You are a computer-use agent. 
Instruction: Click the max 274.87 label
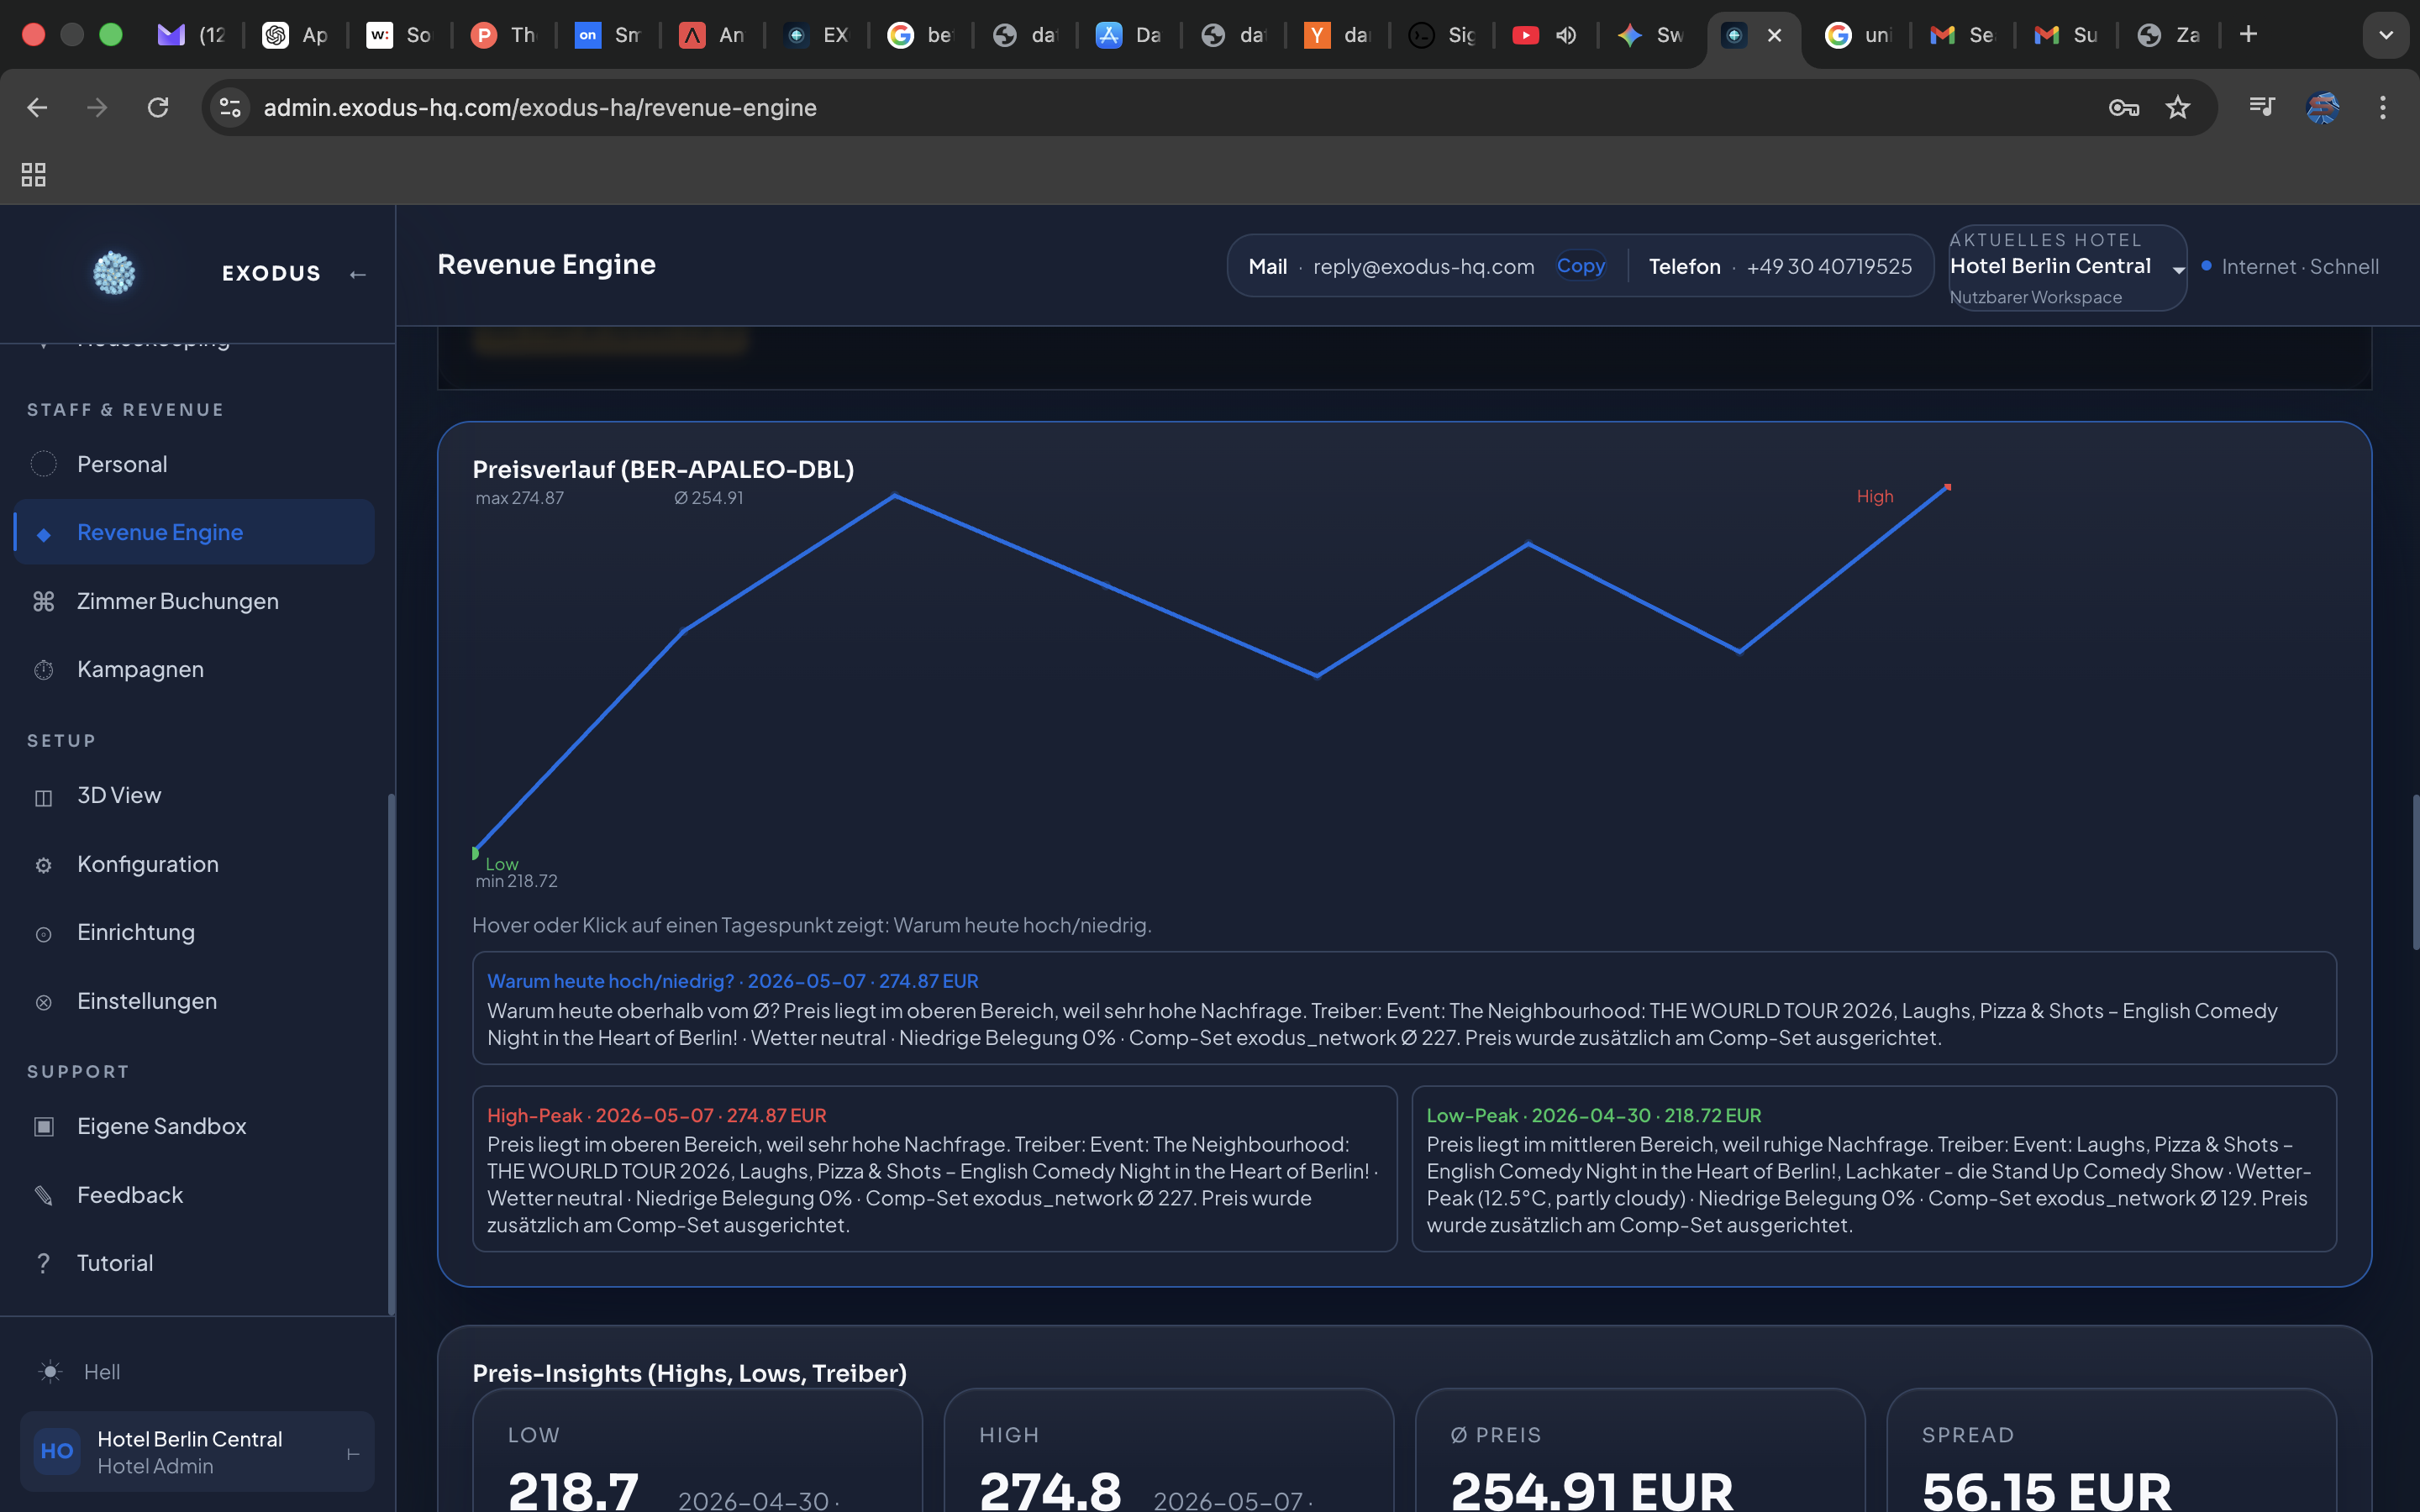(519, 498)
